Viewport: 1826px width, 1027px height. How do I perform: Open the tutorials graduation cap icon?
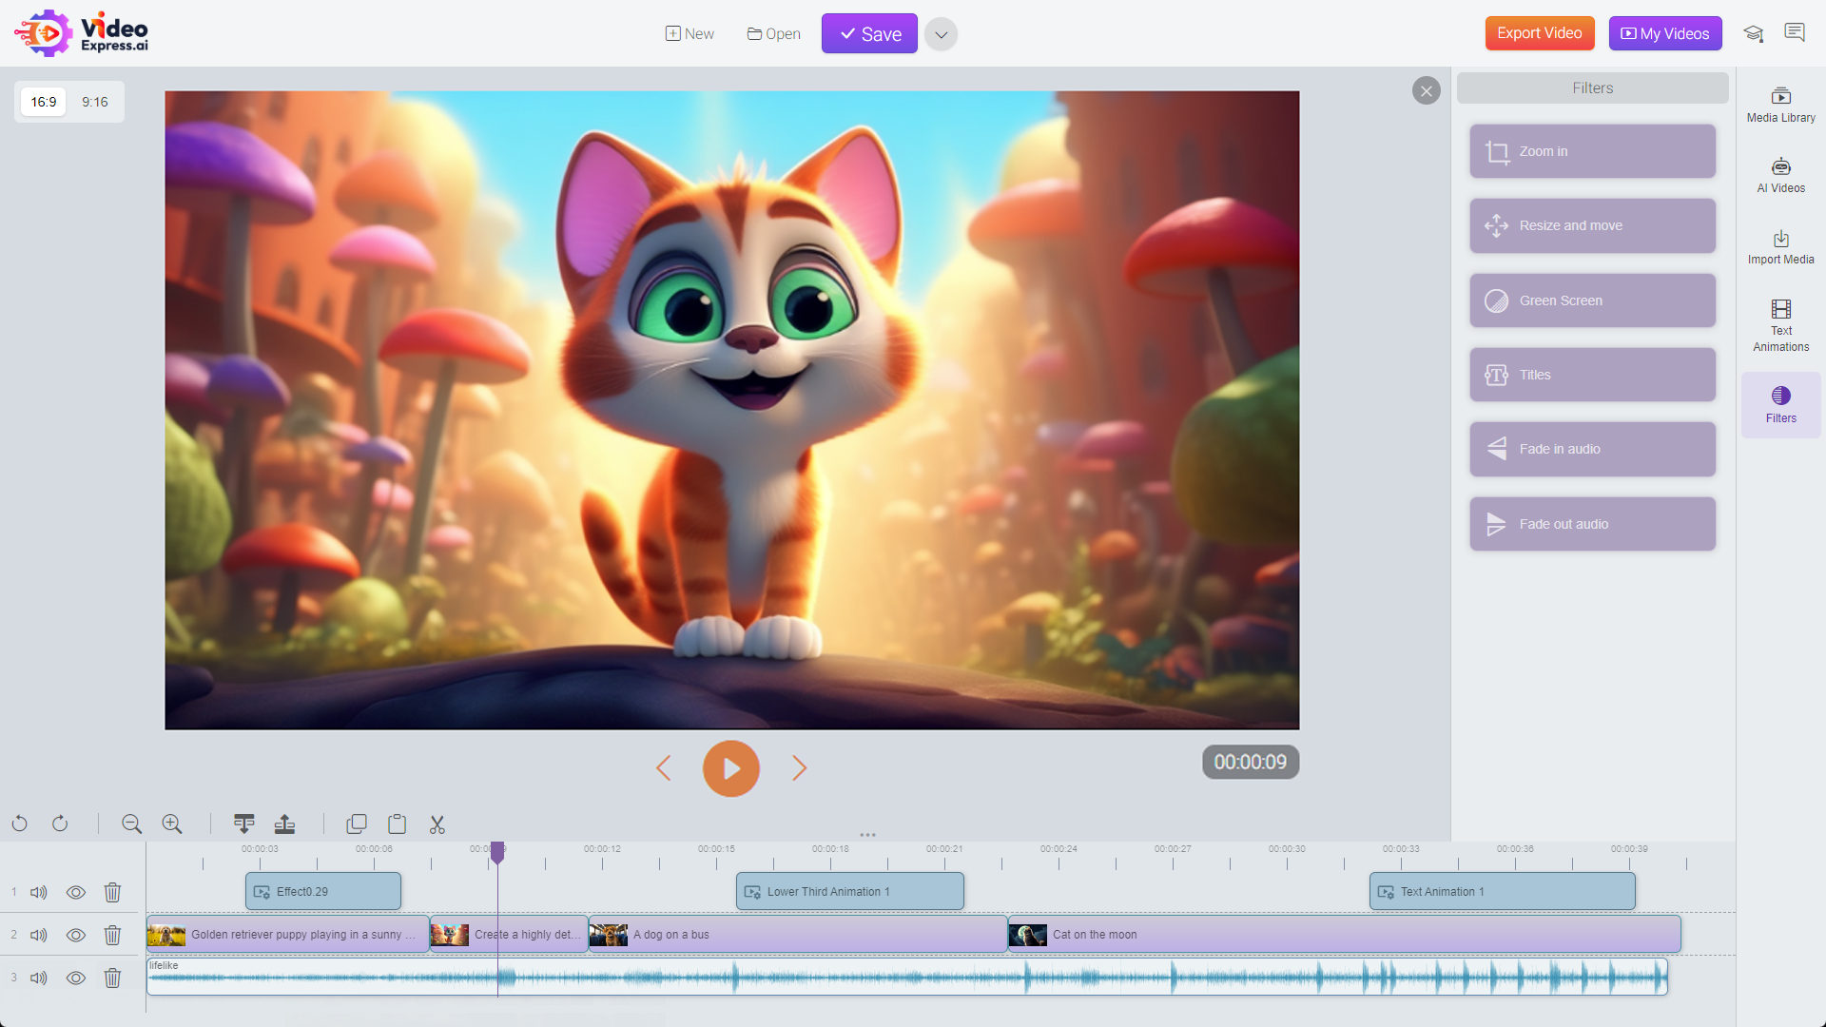pyautogui.click(x=1754, y=32)
